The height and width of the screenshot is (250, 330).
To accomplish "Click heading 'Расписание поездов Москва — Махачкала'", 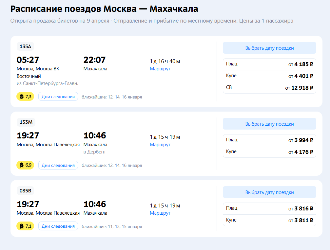I will click(x=104, y=9).
